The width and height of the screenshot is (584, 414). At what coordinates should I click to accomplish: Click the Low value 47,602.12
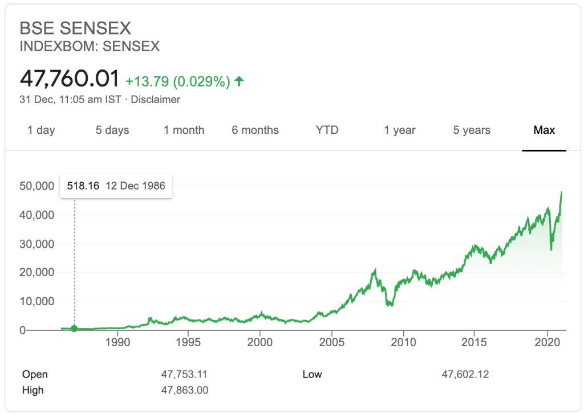[x=465, y=375]
